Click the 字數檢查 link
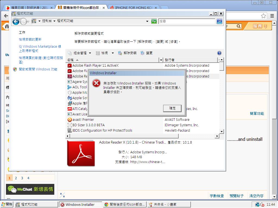This screenshot has height=208, width=278. pos(217,196)
